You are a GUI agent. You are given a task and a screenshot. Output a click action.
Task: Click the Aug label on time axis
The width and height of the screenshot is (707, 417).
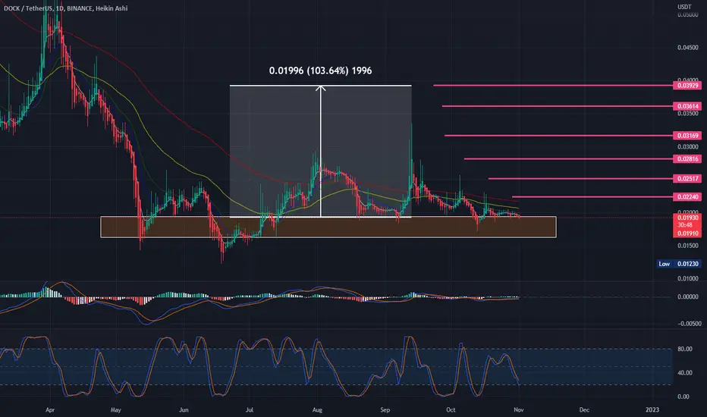[317, 409]
